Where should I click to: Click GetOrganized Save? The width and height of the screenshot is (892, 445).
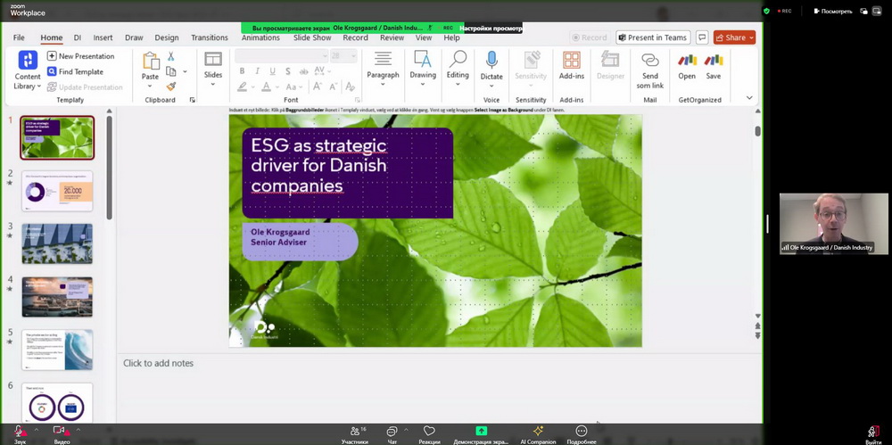coord(714,67)
